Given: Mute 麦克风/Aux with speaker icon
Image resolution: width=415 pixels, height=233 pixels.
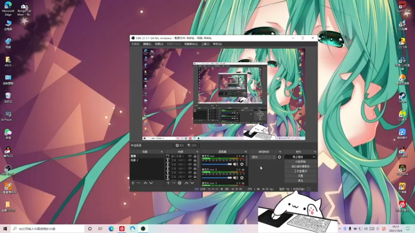Looking at the screenshot, I should tap(236, 164).
